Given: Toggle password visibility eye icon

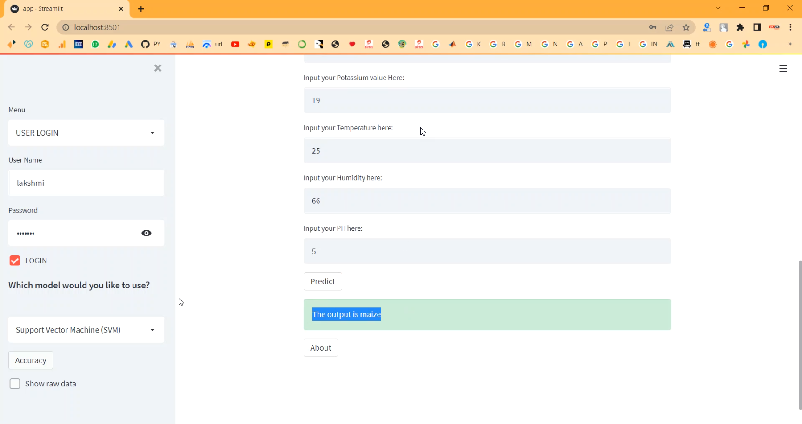Looking at the screenshot, I should click(x=146, y=233).
